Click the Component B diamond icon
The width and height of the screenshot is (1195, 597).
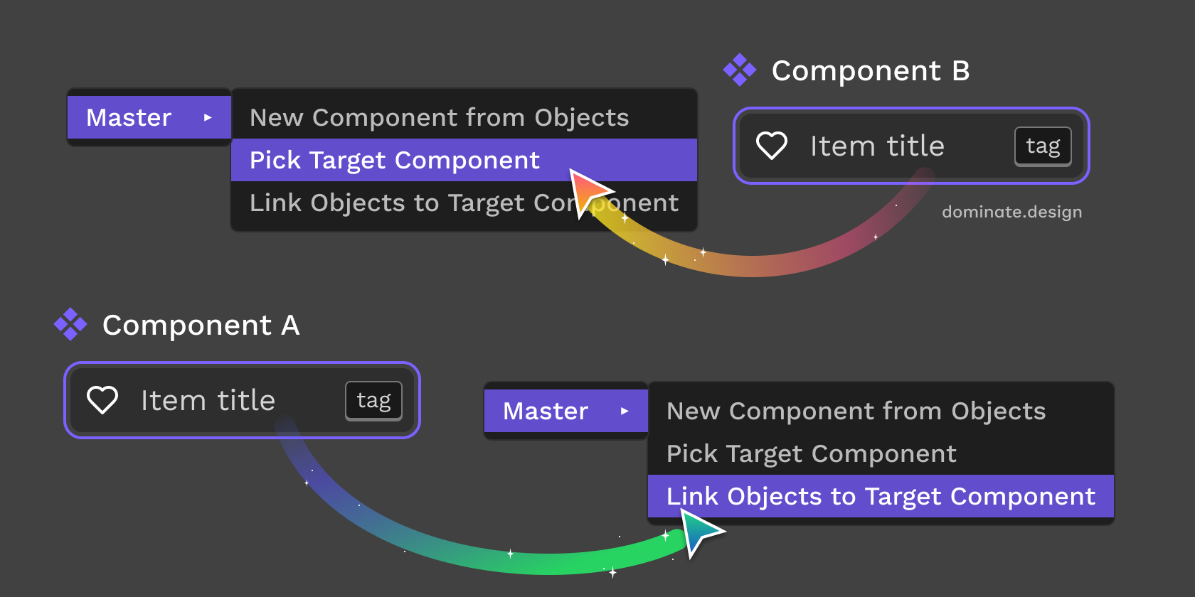pyautogui.click(x=740, y=70)
